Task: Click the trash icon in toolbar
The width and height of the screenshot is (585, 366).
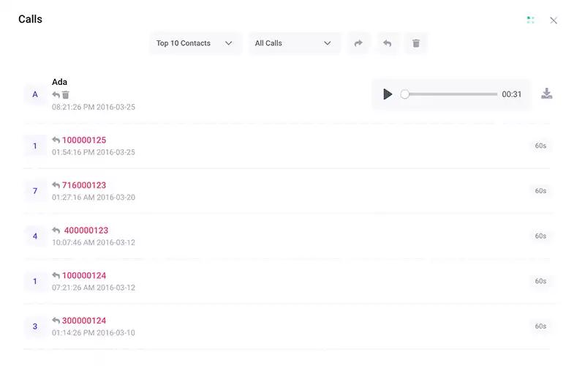Action: click(416, 43)
